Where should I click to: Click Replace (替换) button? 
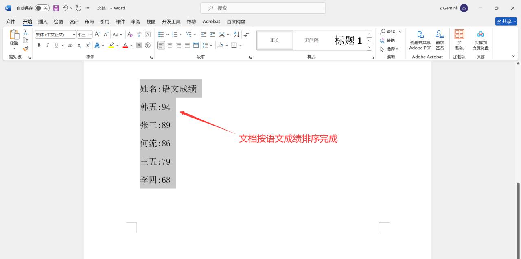tap(387, 40)
